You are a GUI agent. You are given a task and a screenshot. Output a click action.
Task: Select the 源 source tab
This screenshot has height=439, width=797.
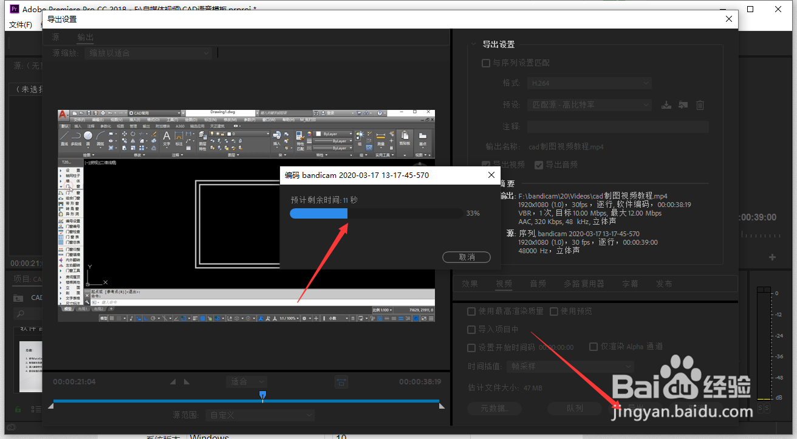click(x=56, y=38)
